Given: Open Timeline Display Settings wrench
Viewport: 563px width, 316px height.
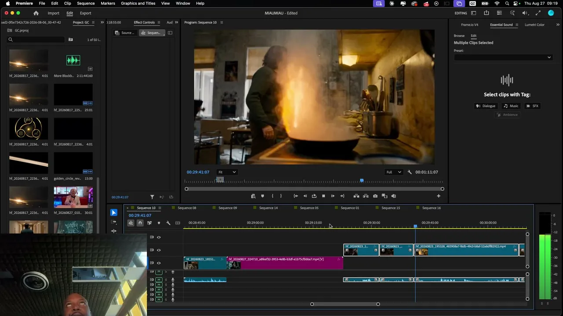Looking at the screenshot, I should 168,223.
